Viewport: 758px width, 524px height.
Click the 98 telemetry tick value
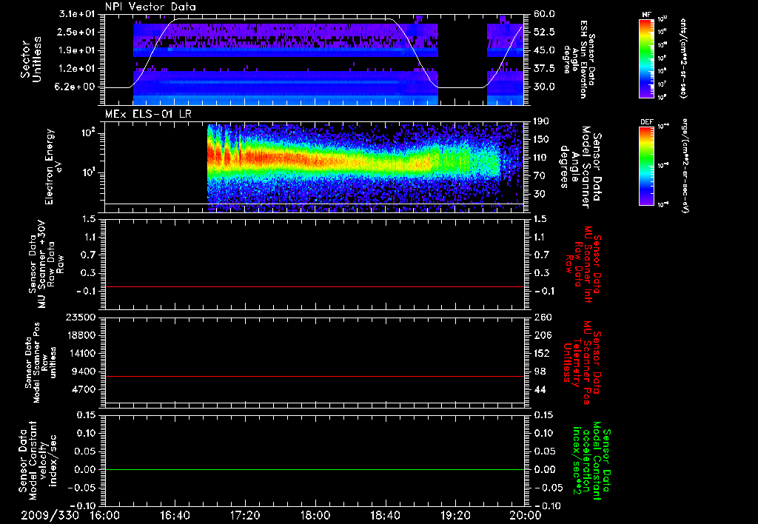click(540, 372)
